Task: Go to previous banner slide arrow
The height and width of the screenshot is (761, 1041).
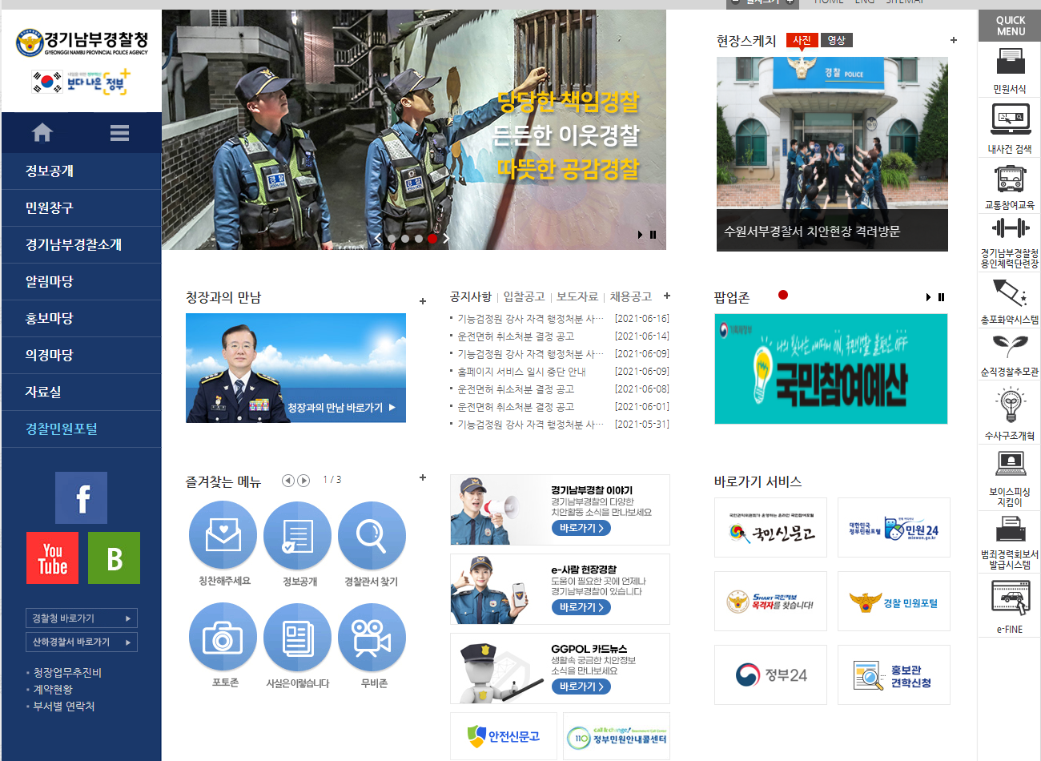Action: (378, 238)
